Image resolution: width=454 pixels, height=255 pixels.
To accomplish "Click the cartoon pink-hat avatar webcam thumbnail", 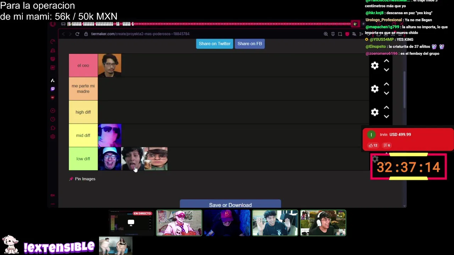I will pyautogui.click(x=179, y=223).
